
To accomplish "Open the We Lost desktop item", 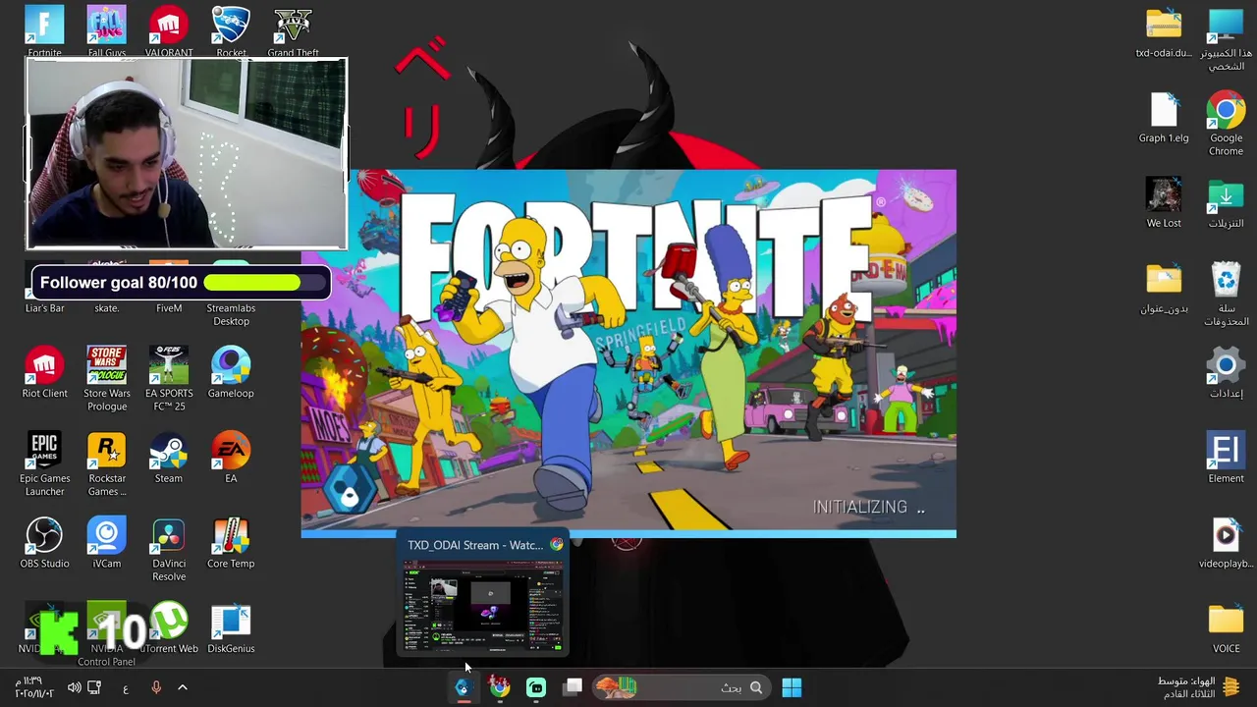I will (1164, 202).
